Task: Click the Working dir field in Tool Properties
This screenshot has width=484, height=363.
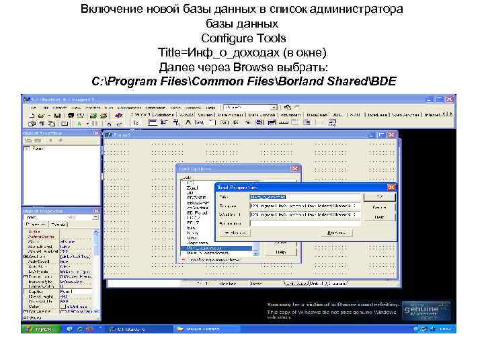Action: click(x=305, y=214)
